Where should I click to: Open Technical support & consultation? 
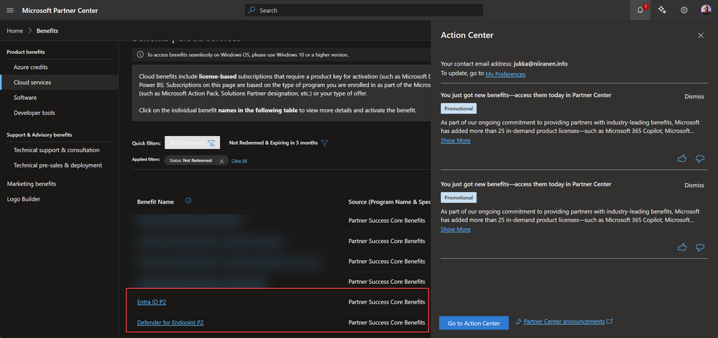(56, 150)
